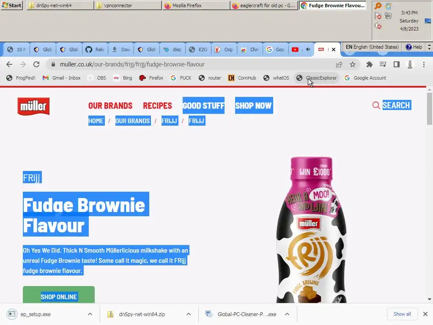
Task: Open the whatOS bookmark
Action: point(276,78)
